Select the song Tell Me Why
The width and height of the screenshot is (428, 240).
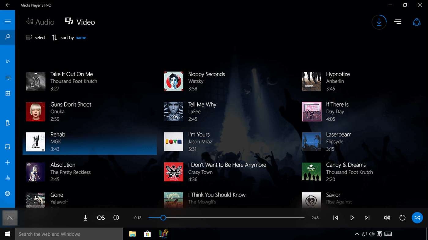coord(228,111)
